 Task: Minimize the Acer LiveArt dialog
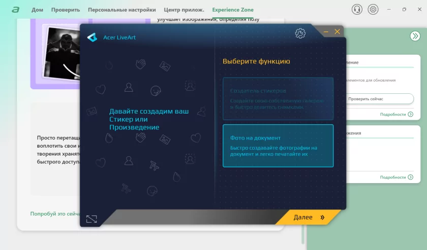pos(326,32)
